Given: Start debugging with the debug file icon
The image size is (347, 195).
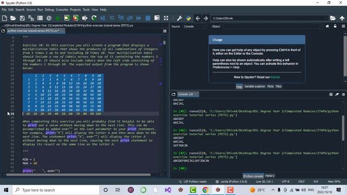Looking at the screenshot, I should click(x=102, y=18).
